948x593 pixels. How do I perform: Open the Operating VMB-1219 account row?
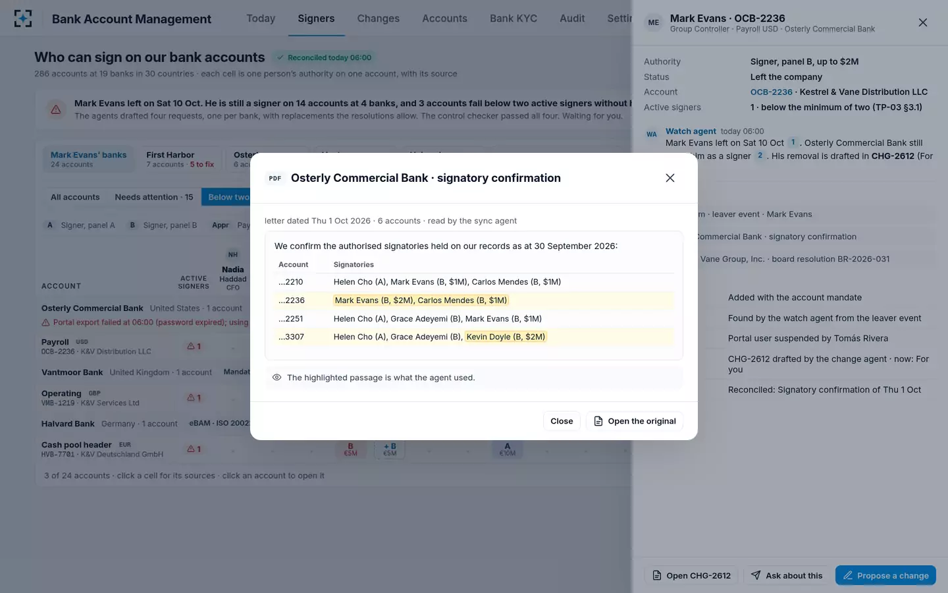tap(90, 398)
